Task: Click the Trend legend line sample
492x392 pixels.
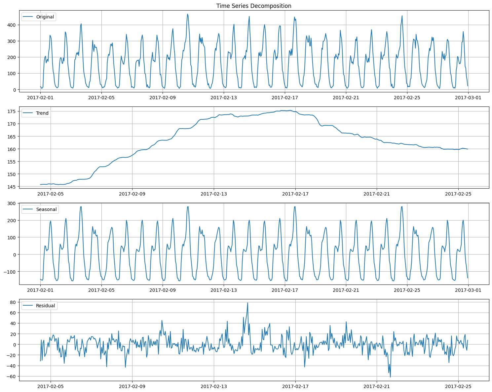Action: coord(28,113)
